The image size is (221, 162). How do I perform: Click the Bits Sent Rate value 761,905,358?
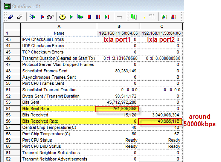click(118, 109)
